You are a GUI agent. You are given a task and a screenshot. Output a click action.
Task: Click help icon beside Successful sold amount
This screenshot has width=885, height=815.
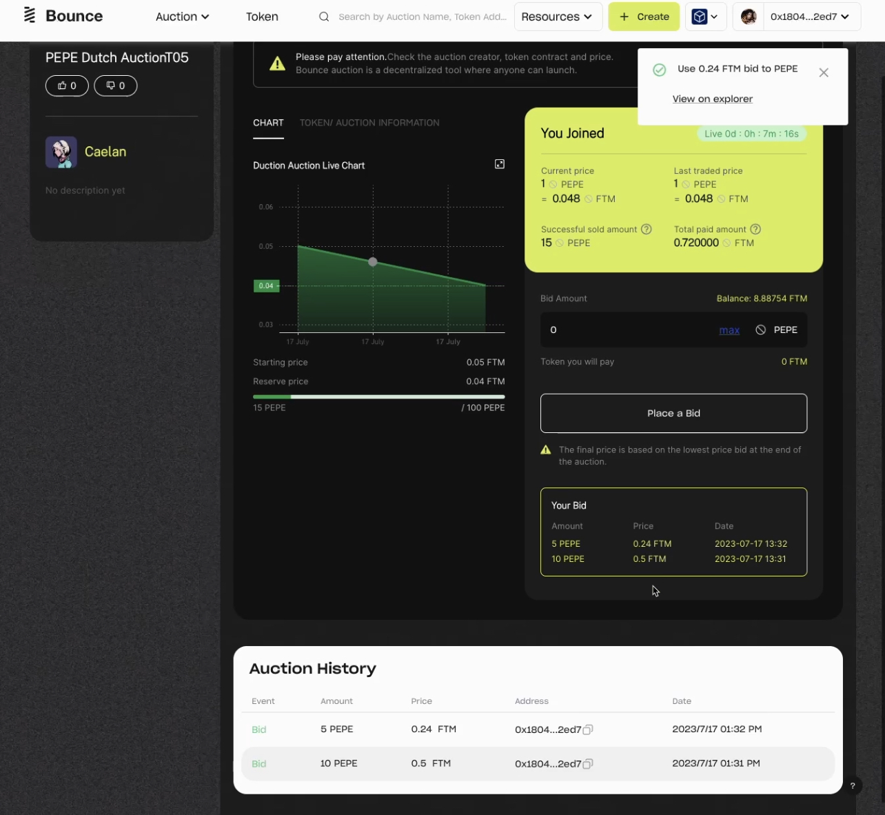[x=647, y=230]
